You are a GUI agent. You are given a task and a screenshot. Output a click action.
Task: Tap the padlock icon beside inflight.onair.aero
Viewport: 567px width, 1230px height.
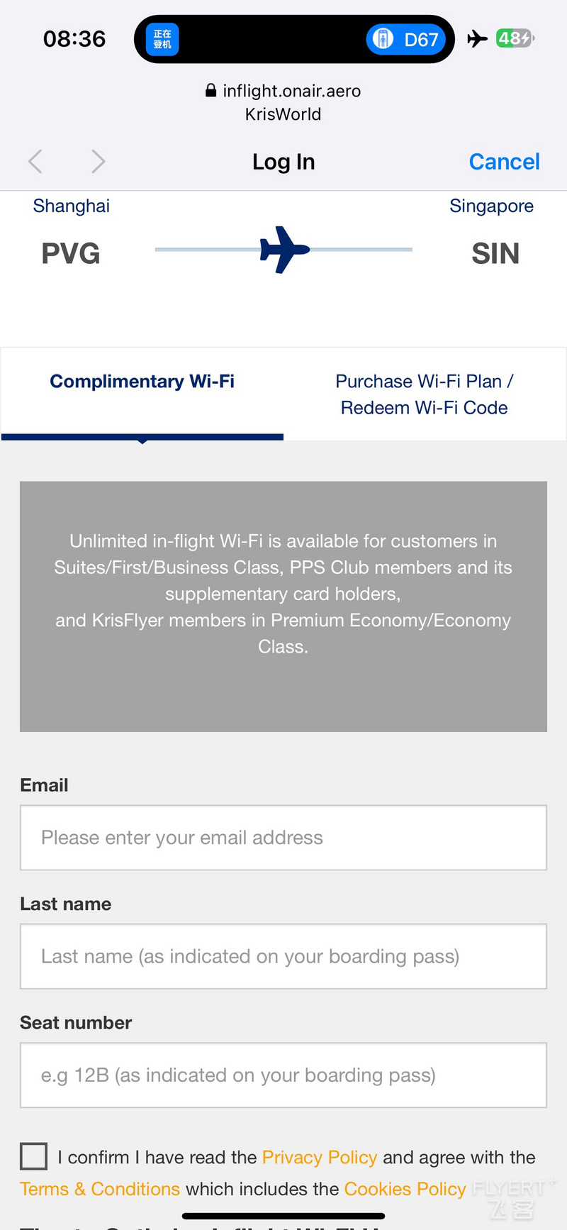tap(210, 90)
